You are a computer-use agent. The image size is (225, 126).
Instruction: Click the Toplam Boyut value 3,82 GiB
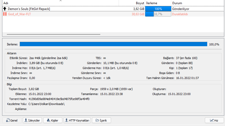pos(34,89)
